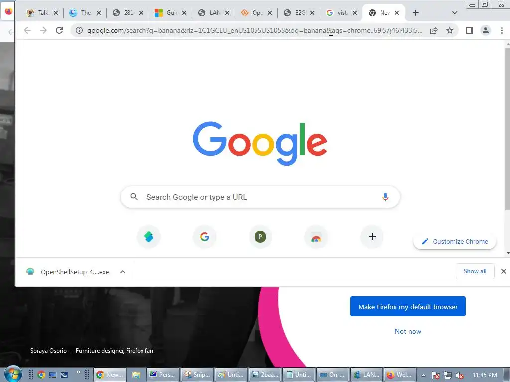Expand quick launch overflow chevron
510x382 pixels.
point(78,372)
